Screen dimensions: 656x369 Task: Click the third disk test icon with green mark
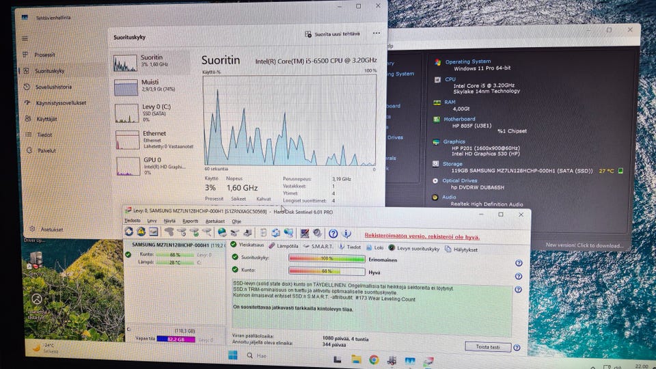click(x=195, y=232)
